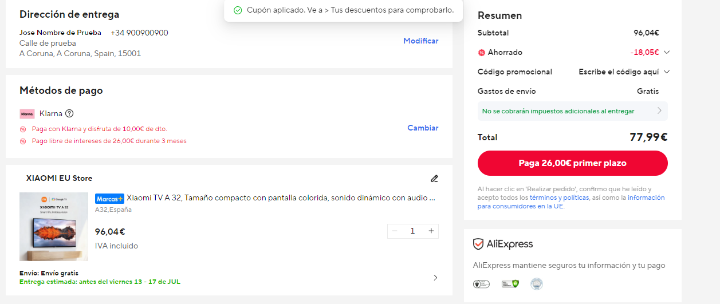Viewport: 720px width, 304px height.
Task: Click 'Paga con Klarna y disfruta de 10,00€' text
Action: click(100, 129)
